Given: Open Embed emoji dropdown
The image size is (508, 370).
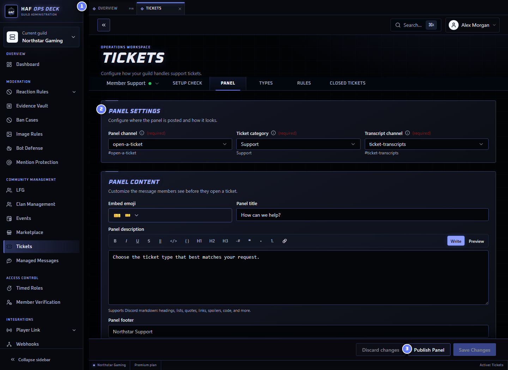Looking at the screenshot, I should [x=170, y=215].
